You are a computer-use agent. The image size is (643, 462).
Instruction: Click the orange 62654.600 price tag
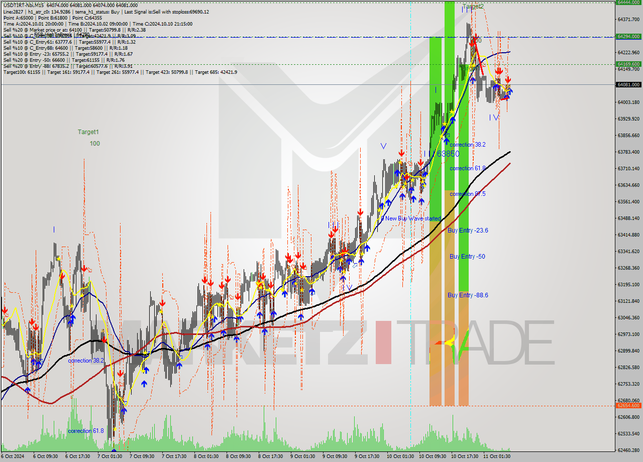pos(628,406)
